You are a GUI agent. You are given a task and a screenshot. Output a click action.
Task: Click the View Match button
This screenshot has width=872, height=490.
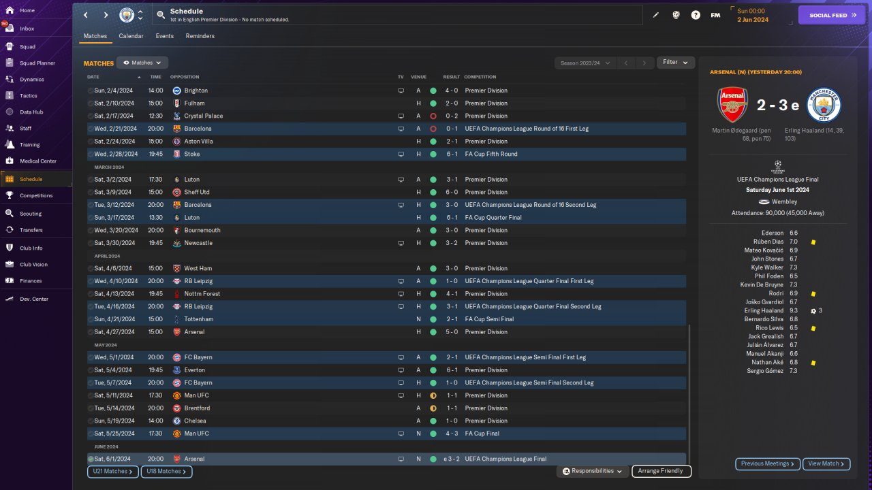[x=826, y=463]
